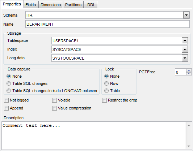Decrease PCTFree with the down arrow
The image size is (193, 151).
(x=189, y=74)
